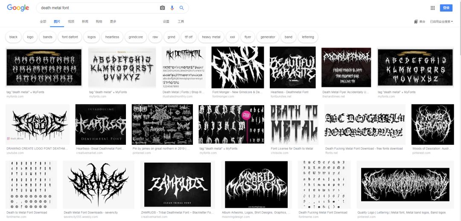Click 'Death Metal | Fonts | Shop' caption
Screen dimensions: 461x221
(x=183, y=92)
